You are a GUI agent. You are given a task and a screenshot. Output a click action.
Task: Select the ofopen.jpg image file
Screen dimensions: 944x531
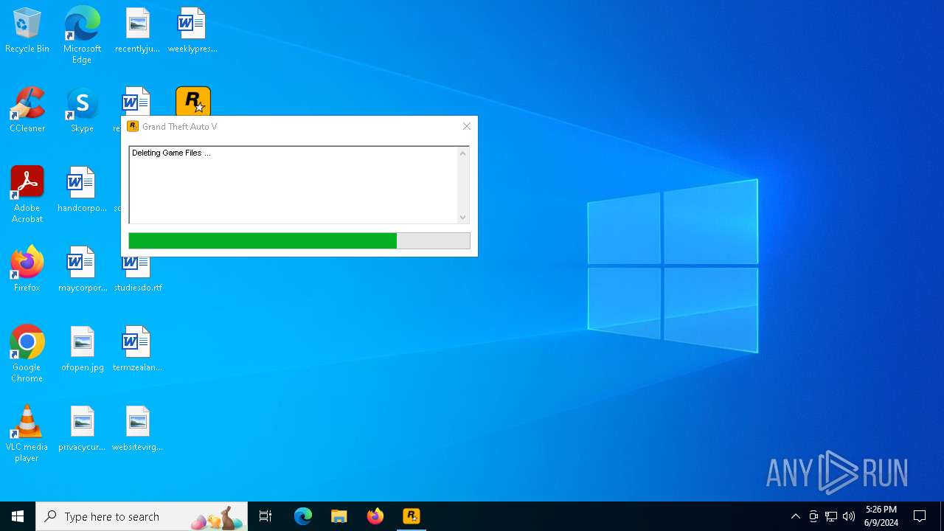tap(82, 350)
